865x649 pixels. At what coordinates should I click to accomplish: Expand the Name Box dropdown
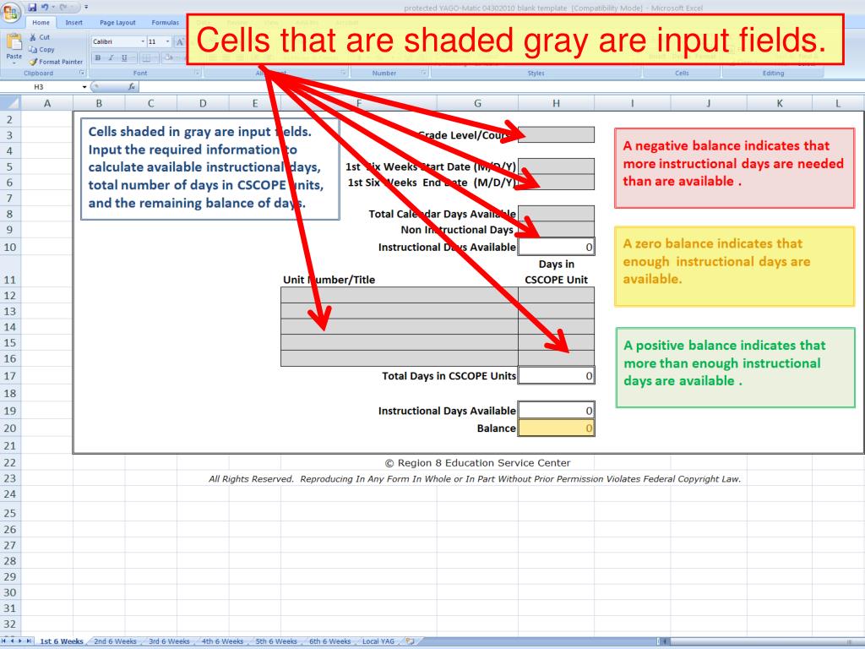[84, 87]
